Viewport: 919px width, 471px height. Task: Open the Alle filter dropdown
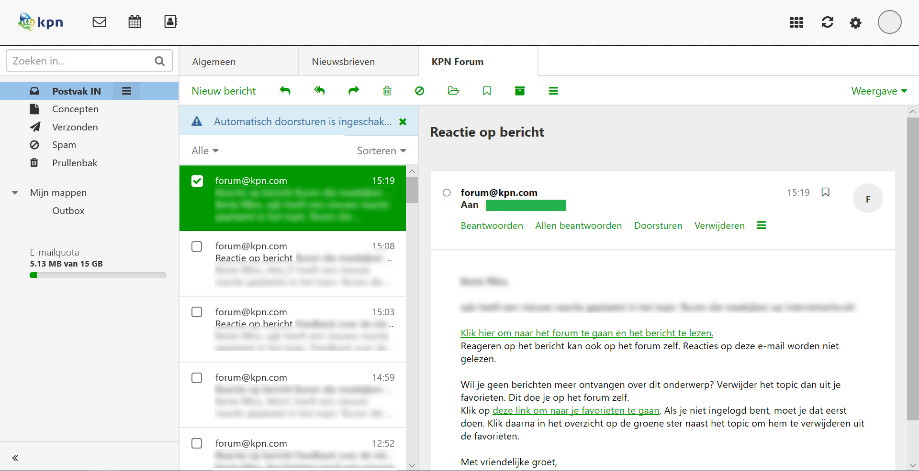205,151
